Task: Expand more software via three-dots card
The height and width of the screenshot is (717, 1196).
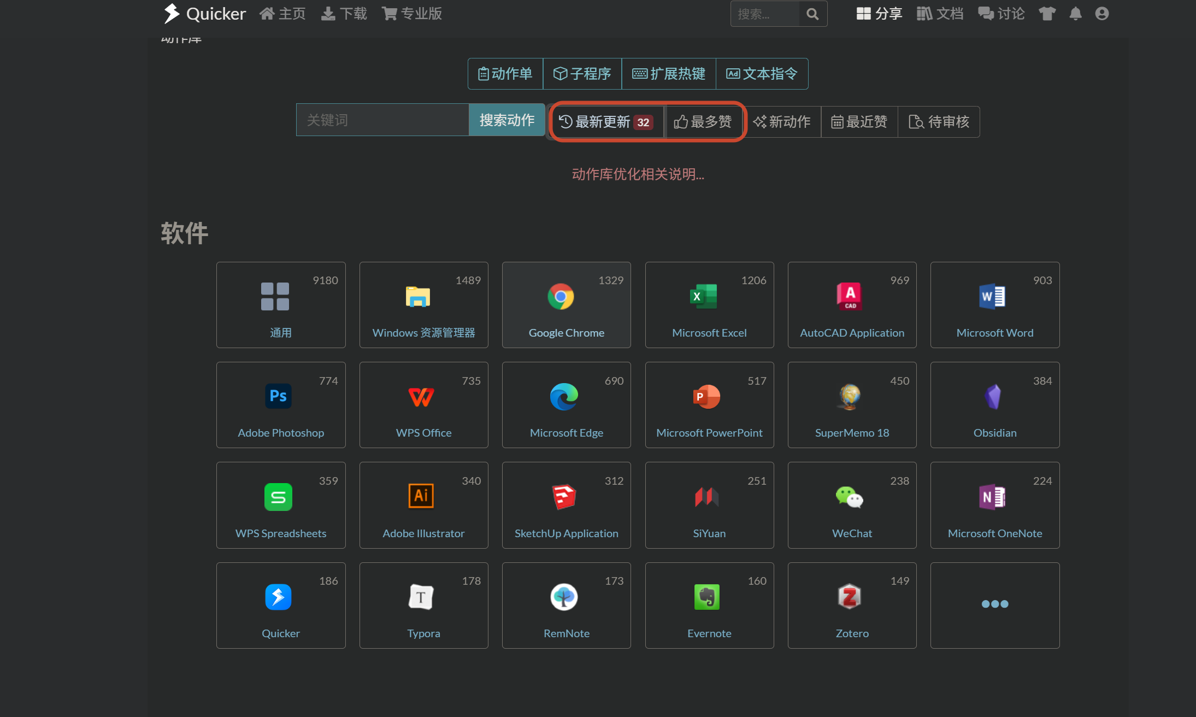Action: tap(995, 605)
